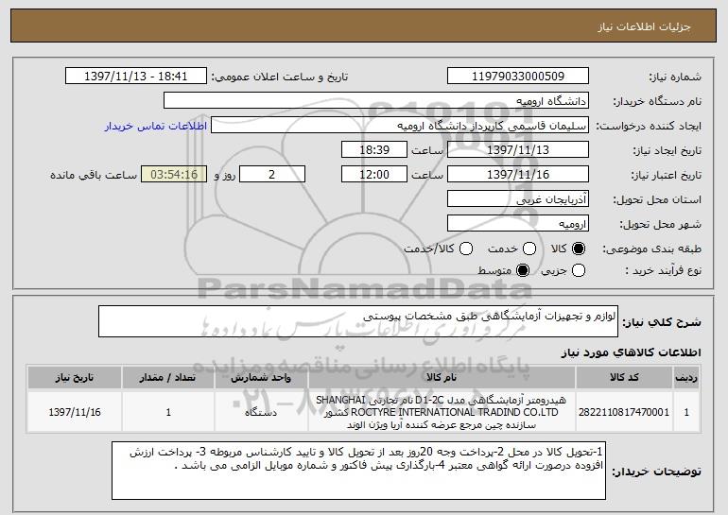Click the public announcement date field
The height and width of the screenshot is (515, 728).
[x=135, y=77]
